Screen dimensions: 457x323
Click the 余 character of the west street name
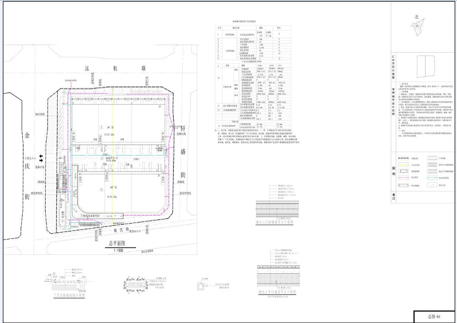click(x=25, y=136)
